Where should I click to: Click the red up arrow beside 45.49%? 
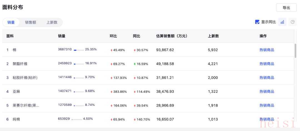pyautogui.click(x=111, y=50)
